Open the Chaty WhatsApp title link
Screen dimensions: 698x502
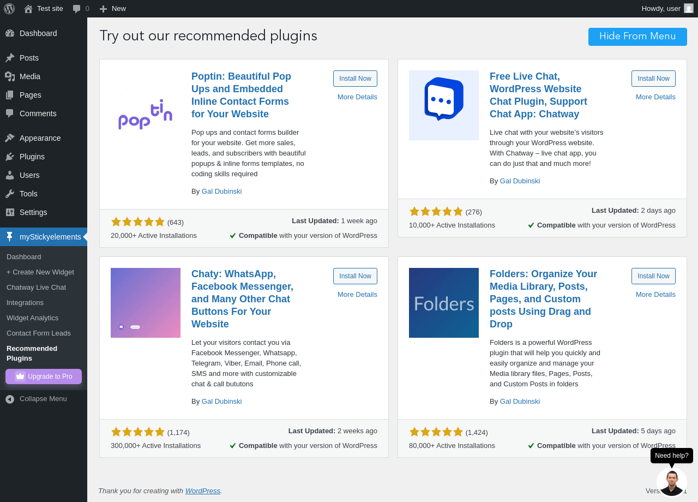click(x=243, y=299)
